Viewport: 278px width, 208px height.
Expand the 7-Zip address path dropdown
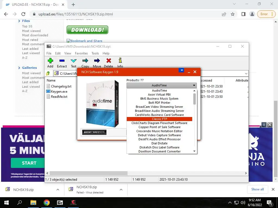point(246,73)
